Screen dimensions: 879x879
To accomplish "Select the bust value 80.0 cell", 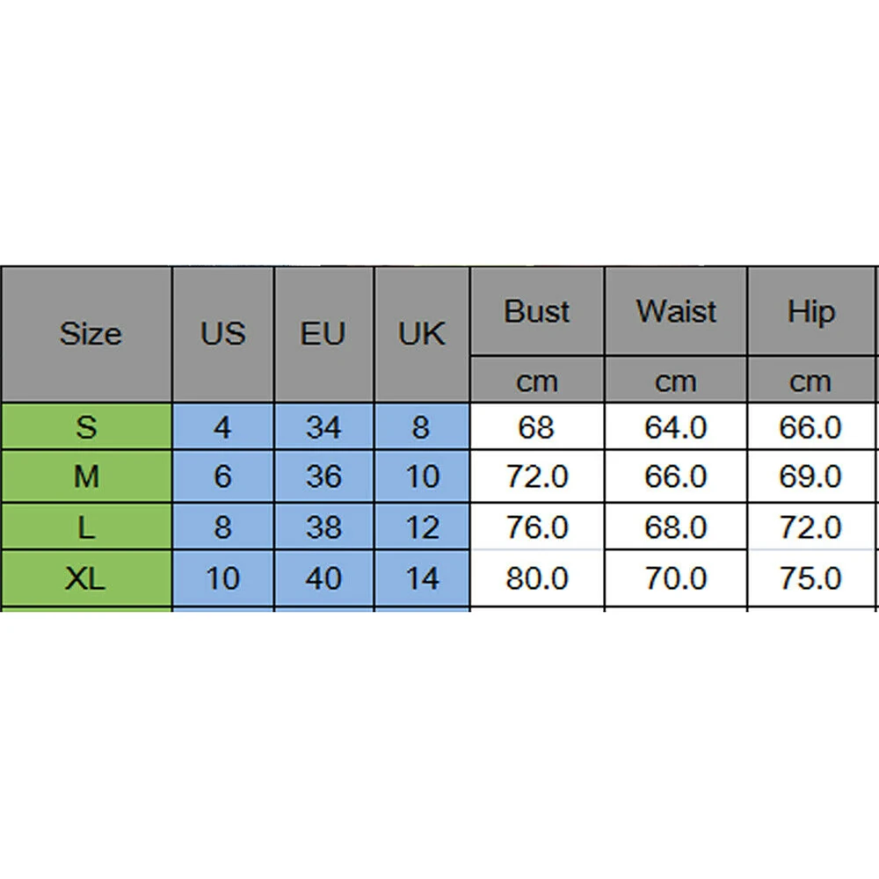I will coord(537,578).
